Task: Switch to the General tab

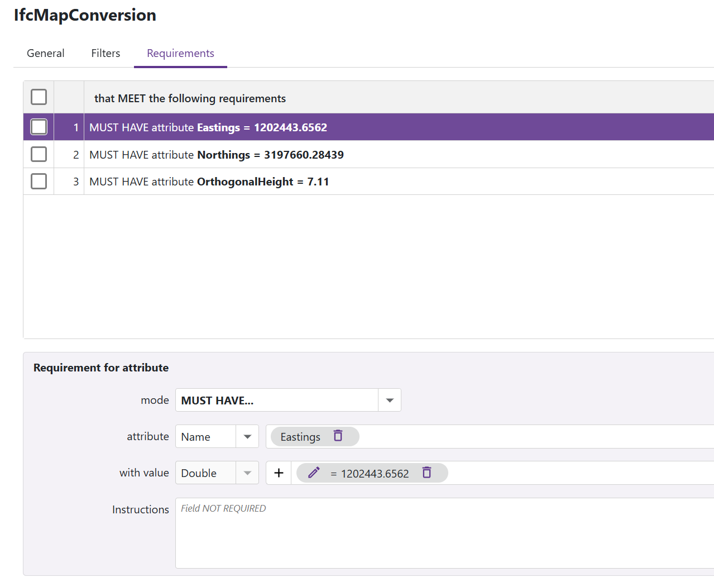Action: 45,53
